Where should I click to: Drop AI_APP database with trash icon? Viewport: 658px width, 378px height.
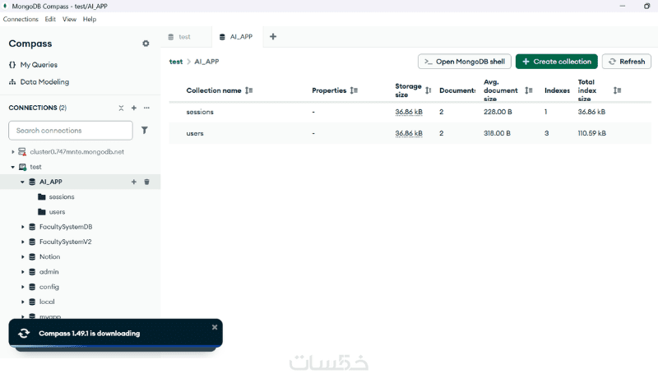point(147,182)
